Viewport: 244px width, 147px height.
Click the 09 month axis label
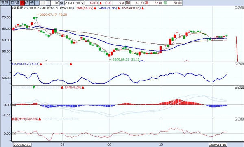click(109, 145)
